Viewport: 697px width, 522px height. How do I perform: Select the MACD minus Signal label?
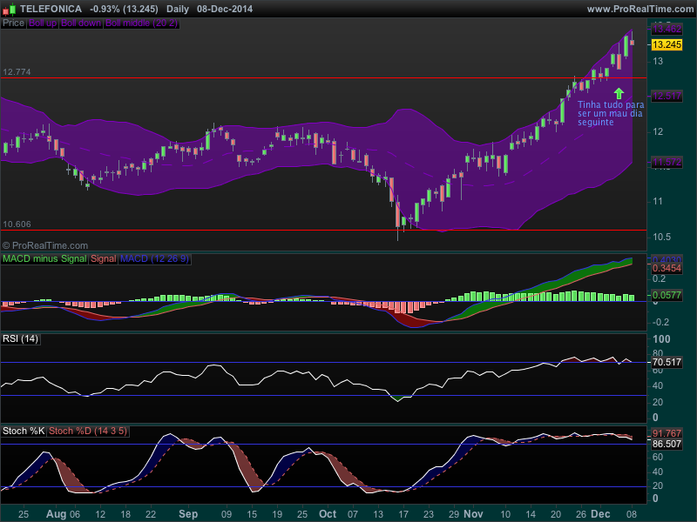(x=44, y=258)
